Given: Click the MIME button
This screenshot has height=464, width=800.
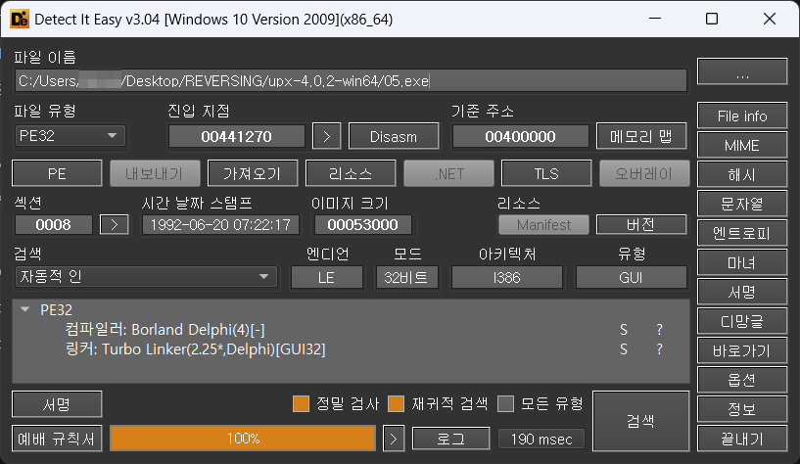Looking at the screenshot, I should coord(742,145).
